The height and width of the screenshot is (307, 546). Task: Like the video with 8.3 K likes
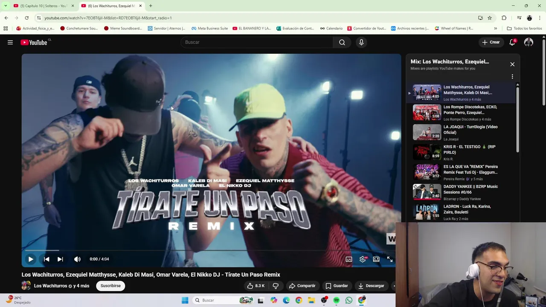point(256,286)
